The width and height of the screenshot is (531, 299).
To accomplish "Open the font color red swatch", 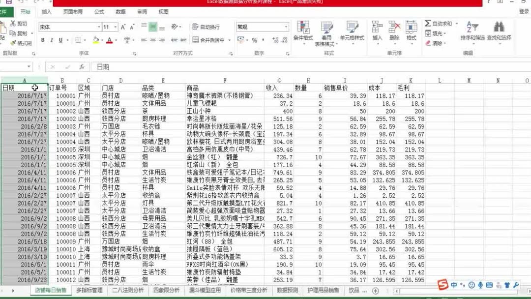I will pos(109,40).
